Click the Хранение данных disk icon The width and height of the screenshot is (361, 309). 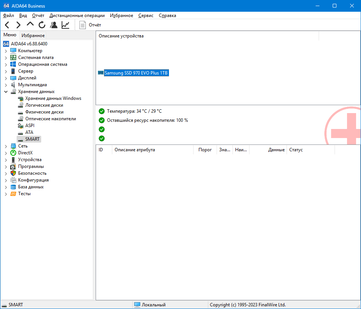[x=13, y=92]
